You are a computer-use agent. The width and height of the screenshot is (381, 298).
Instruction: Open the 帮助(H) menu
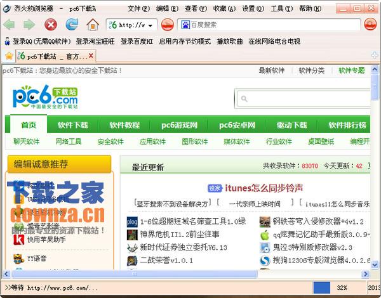[x=311, y=9]
